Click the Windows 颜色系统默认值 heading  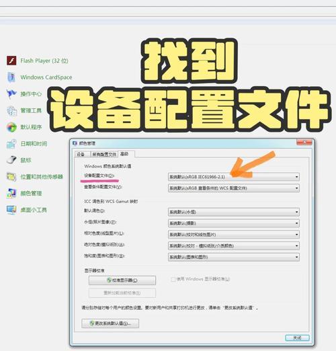(x=108, y=166)
